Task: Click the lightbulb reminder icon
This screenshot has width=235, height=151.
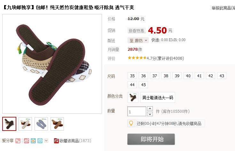Action: (x=131, y=123)
